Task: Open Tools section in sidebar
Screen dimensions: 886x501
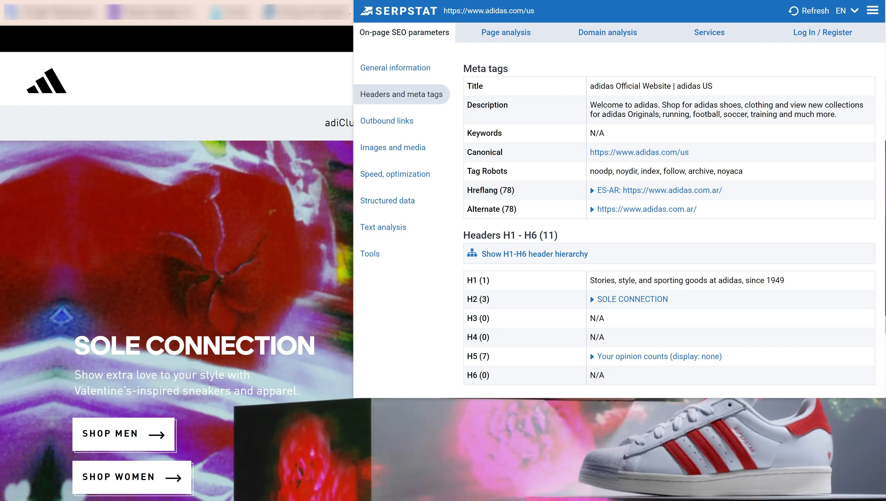Action: click(369, 254)
